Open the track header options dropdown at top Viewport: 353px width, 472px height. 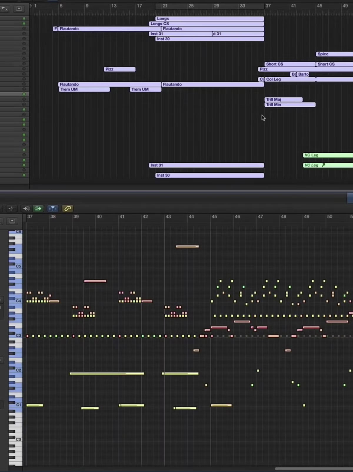(x=19, y=9)
